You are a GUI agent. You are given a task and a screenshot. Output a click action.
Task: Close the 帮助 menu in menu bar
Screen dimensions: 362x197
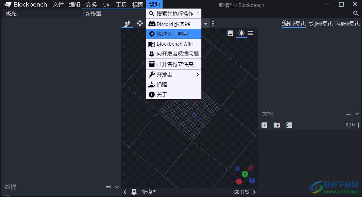[x=154, y=4]
